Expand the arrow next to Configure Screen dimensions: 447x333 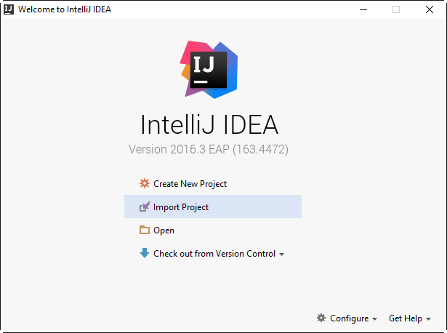375,319
